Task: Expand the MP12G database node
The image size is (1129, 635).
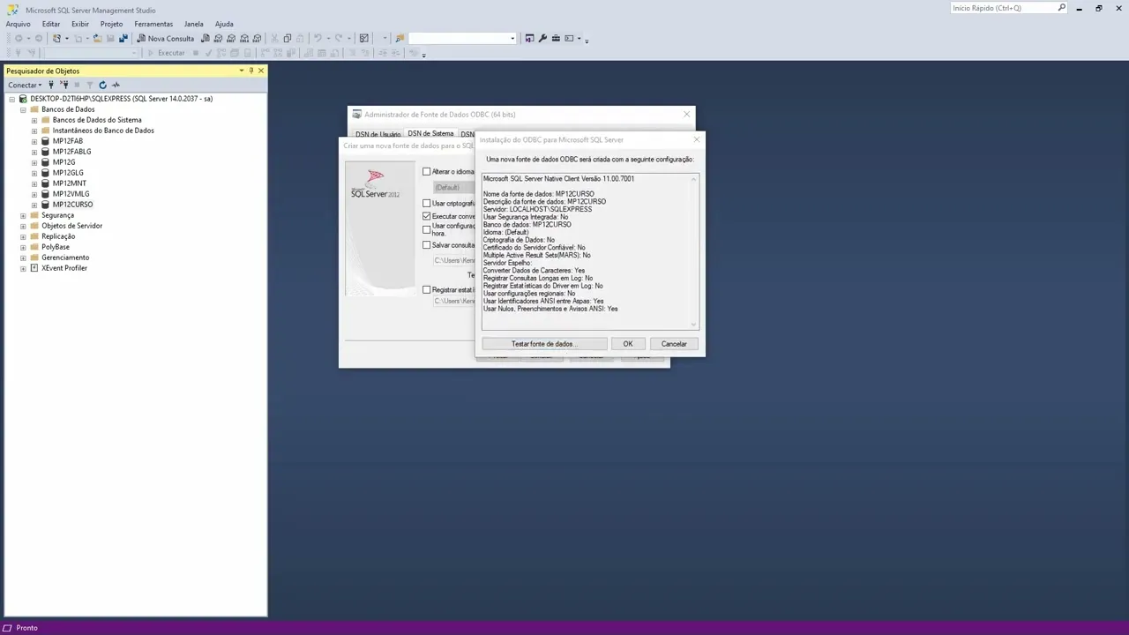Action: 34,162
